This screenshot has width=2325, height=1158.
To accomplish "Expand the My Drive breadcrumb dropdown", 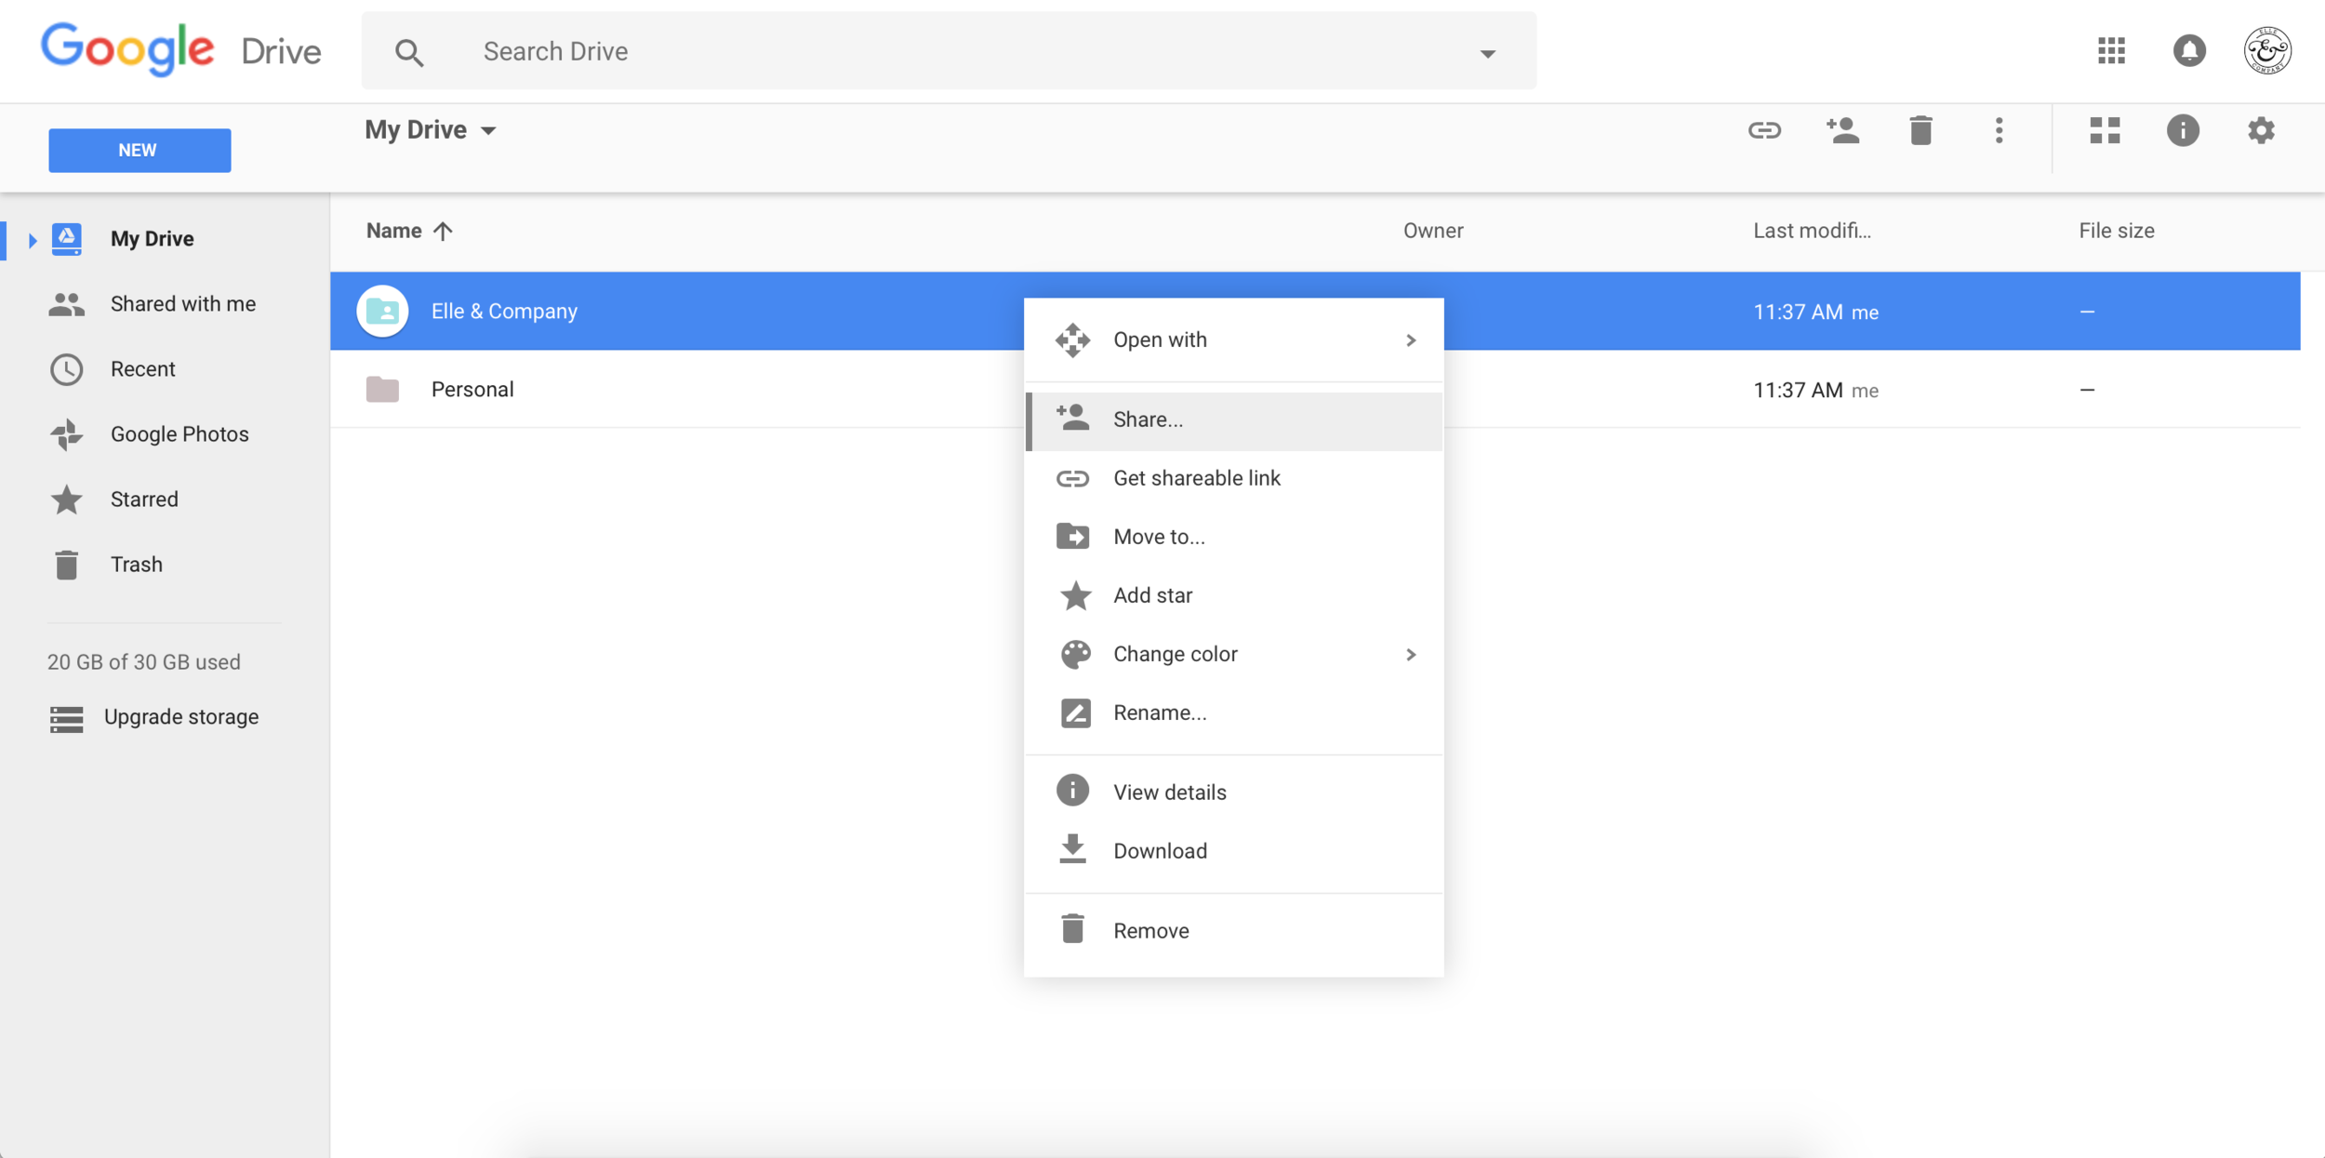I will (x=490, y=129).
